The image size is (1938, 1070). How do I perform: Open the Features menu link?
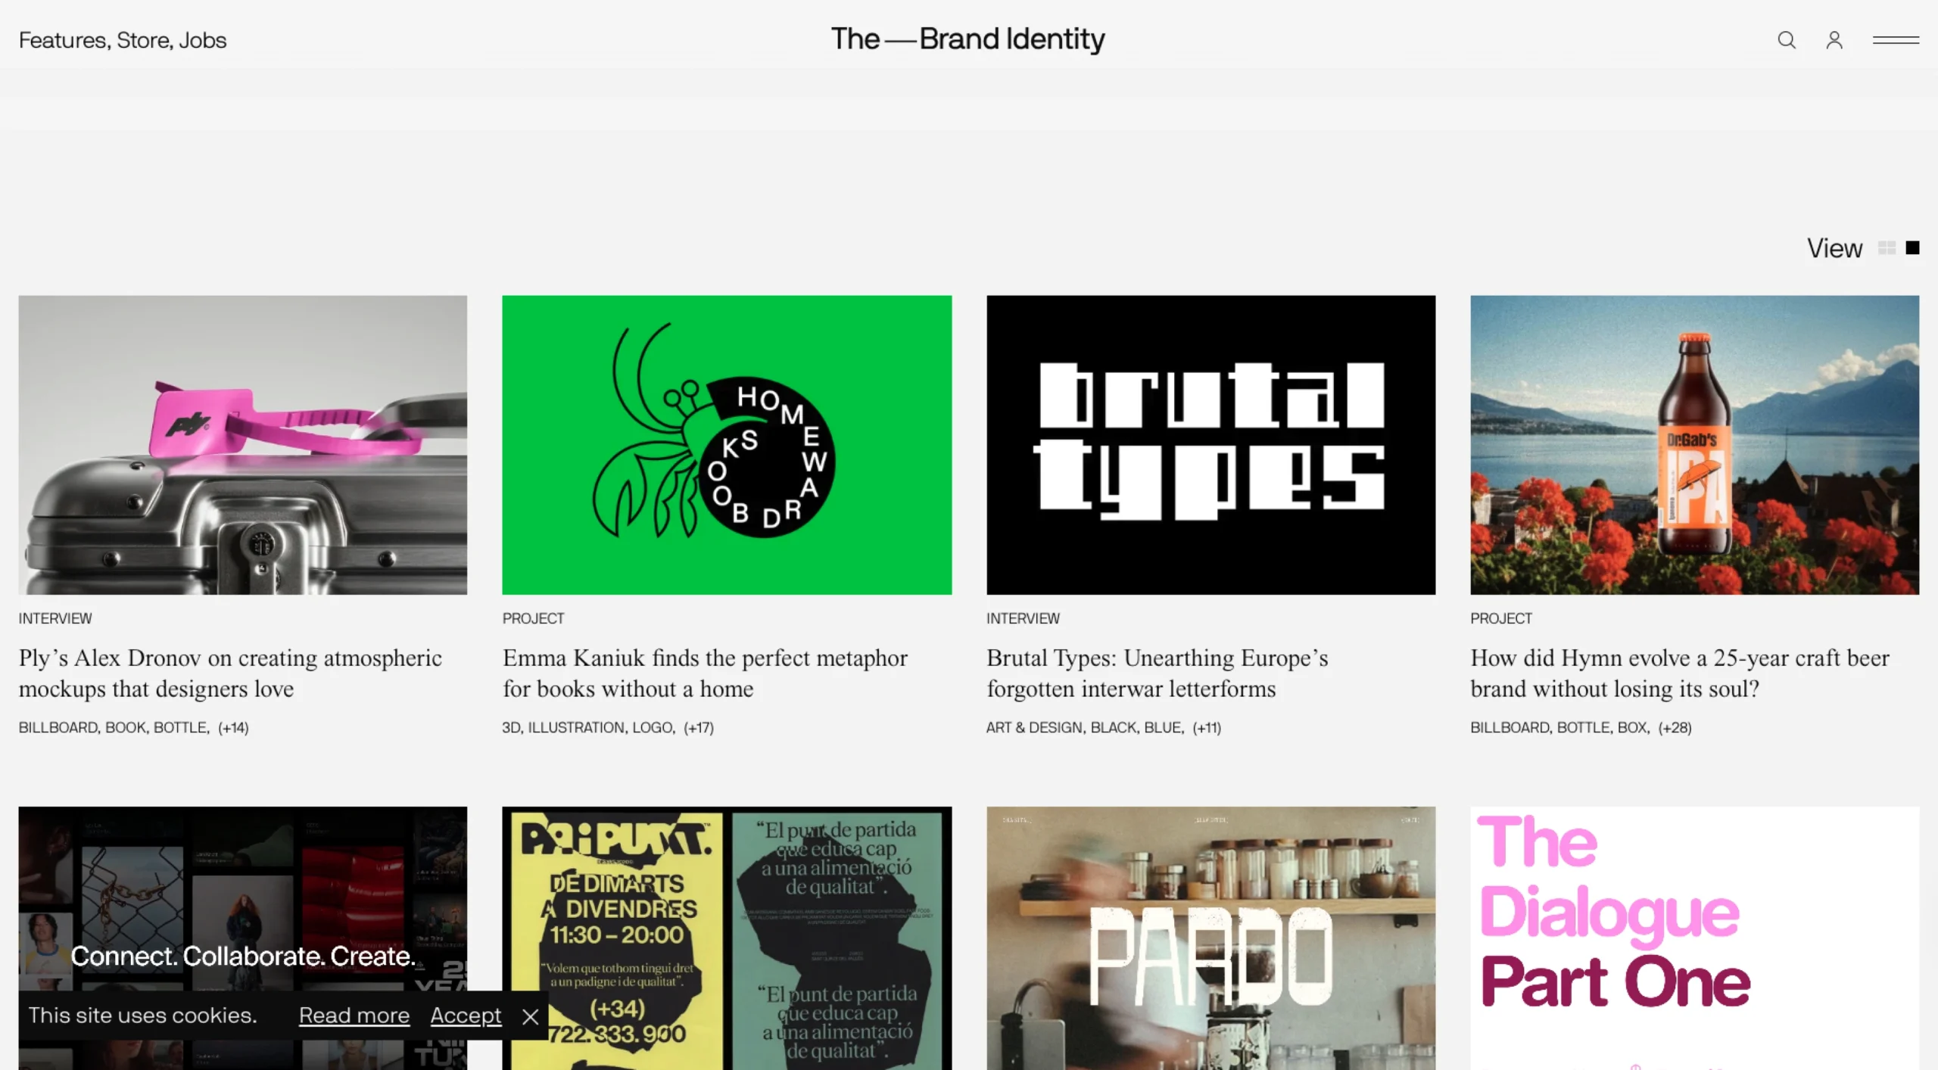(64, 40)
